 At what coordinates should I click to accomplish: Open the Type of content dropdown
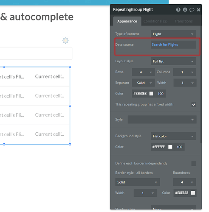click(173, 34)
